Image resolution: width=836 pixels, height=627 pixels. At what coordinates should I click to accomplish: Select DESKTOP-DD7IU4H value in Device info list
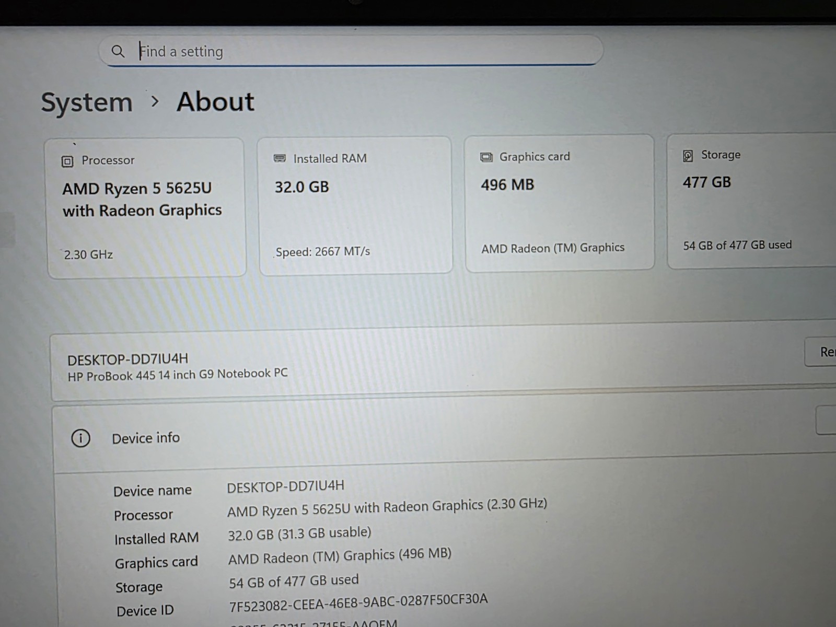tap(286, 486)
